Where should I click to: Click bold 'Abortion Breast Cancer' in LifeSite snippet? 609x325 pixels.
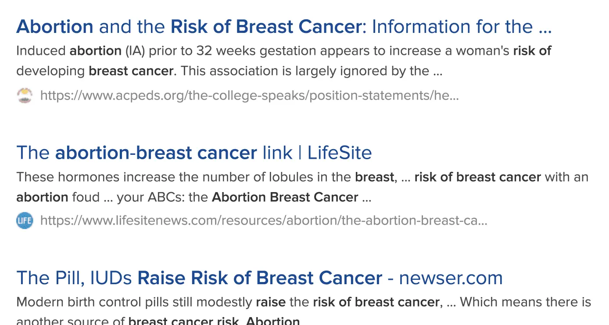point(285,197)
